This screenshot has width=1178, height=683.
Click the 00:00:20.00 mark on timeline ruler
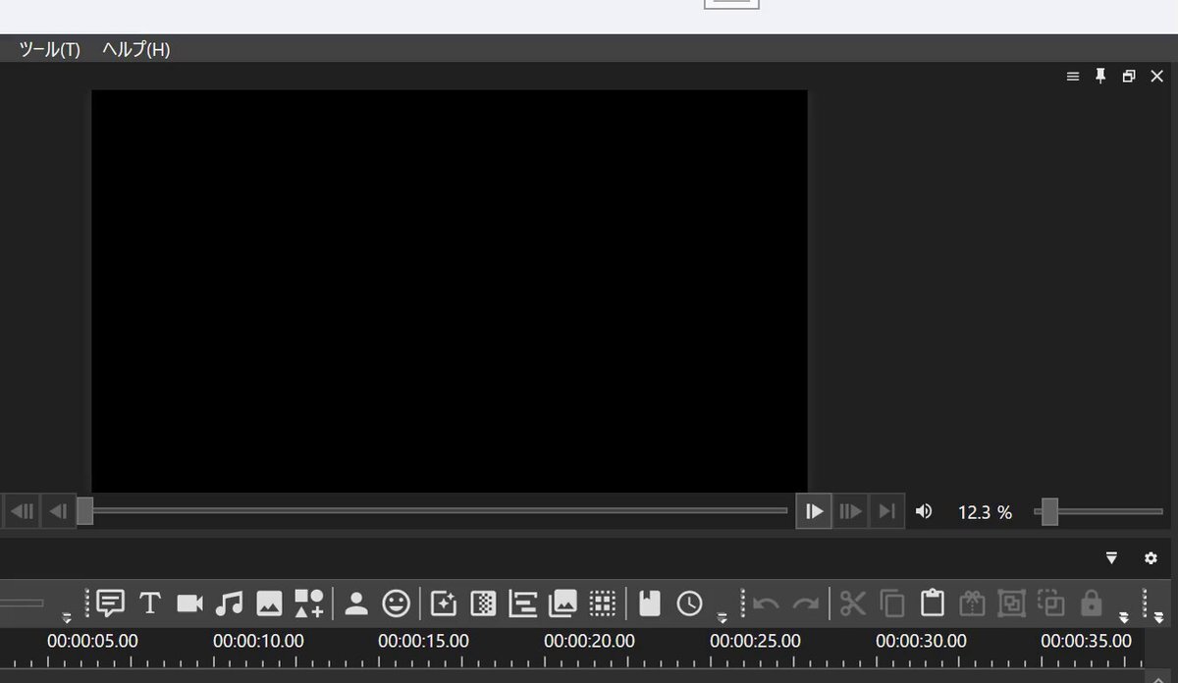coord(589,642)
